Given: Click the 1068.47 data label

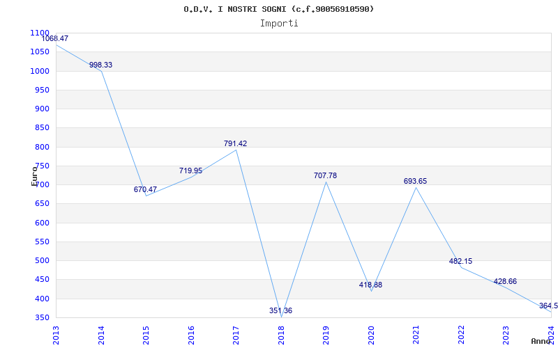Looking at the screenshot, I should (55, 38).
